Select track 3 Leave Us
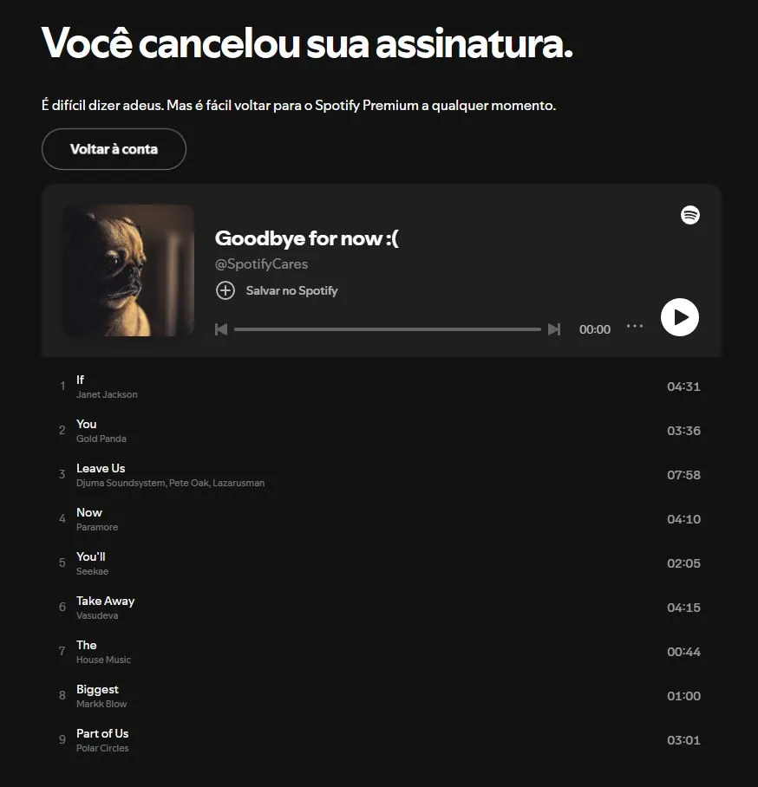The height and width of the screenshot is (787, 758). point(381,475)
